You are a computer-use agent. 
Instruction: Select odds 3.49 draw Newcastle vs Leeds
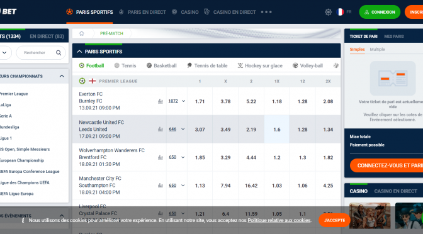[x=225, y=130]
